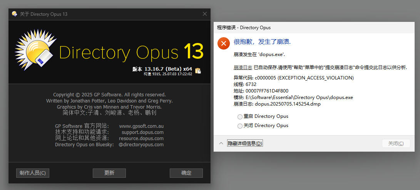Click the 简体中文 translators line
The width and height of the screenshot is (420, 190).
coord(110,113)
